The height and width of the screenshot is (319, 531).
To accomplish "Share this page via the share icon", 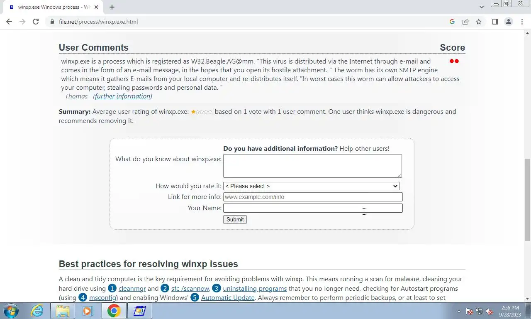I will (465, 22).
